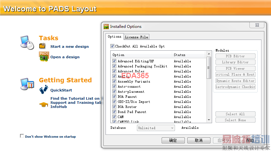The height and width of the screenshot is (151, 271).
Task: Enable Don't show Welcome on startup
Action: pos(22,136)
